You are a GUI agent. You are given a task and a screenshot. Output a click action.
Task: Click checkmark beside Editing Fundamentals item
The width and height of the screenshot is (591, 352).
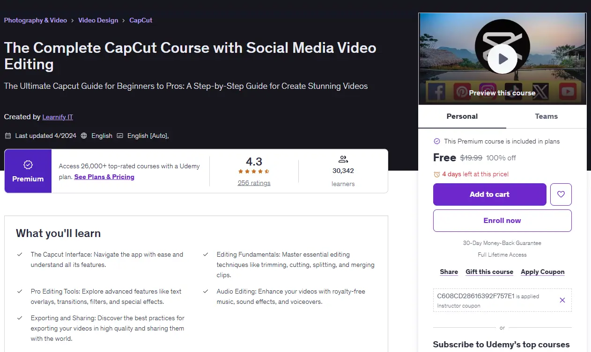click(206, 254)
